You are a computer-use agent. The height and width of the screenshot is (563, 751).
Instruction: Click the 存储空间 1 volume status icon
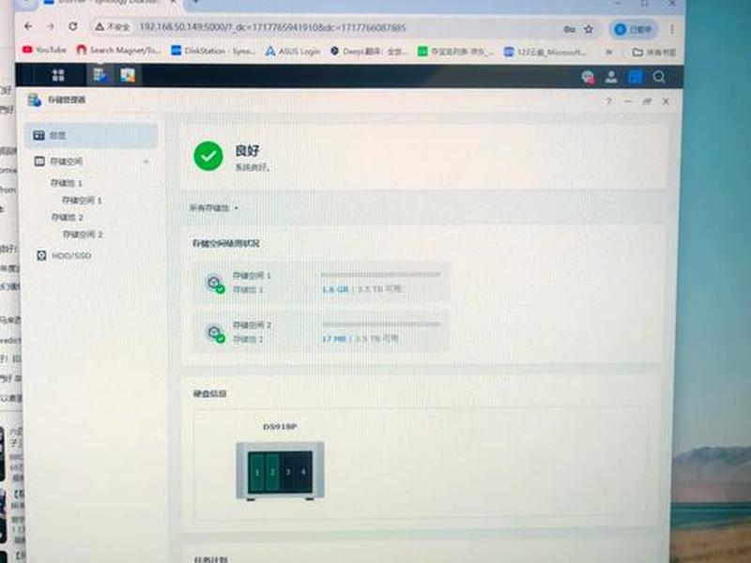coord(216,283)
